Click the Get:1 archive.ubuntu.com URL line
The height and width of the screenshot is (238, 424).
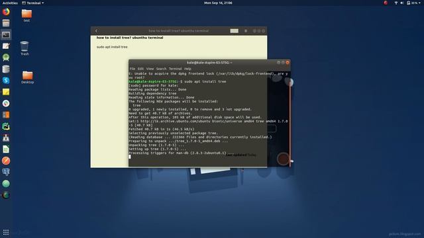pos(208,122)
